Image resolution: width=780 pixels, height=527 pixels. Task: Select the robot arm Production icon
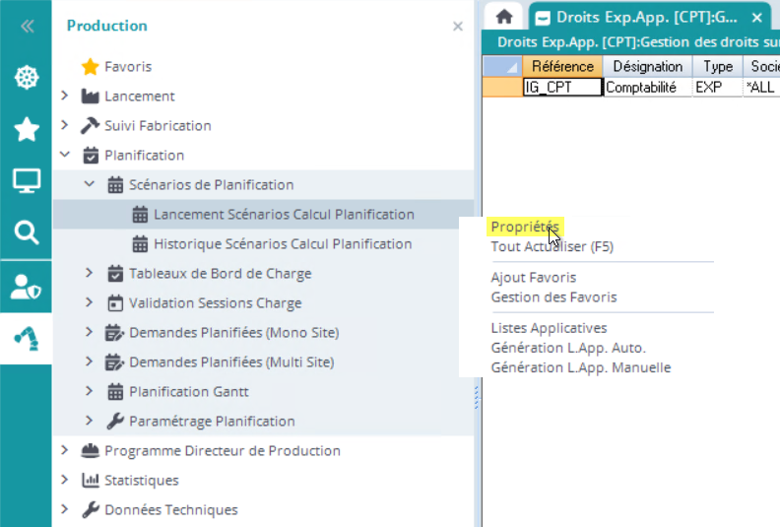(x=27, y=338)
